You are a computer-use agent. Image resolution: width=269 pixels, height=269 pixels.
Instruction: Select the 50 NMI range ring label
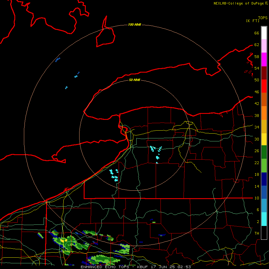pos(134,80)
